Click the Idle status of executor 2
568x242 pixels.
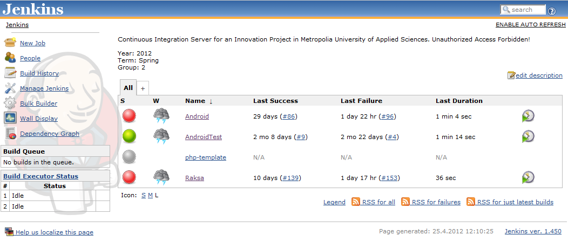pyautogui.click(x=17, y=206)
